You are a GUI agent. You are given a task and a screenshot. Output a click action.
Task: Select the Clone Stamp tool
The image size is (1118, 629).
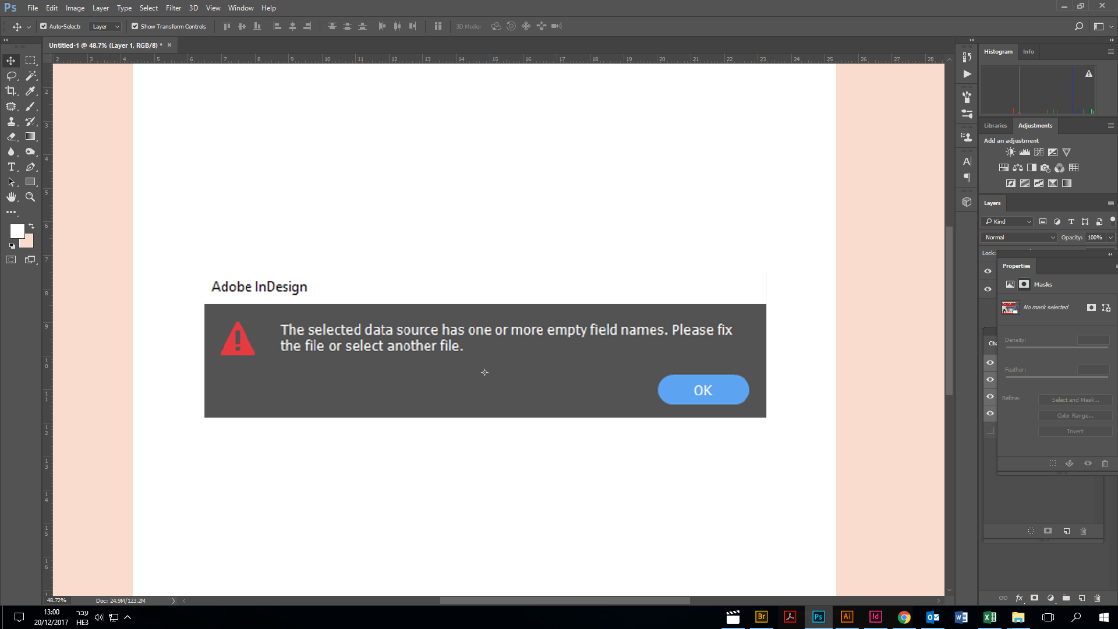[x=11, y=121]
